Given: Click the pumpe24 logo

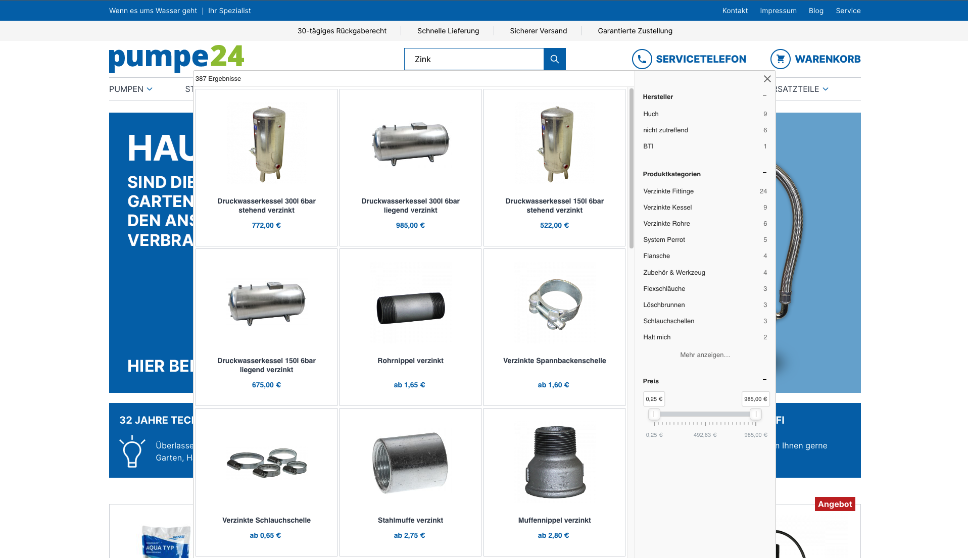Looking at the screenshot, I should (176, 59).
